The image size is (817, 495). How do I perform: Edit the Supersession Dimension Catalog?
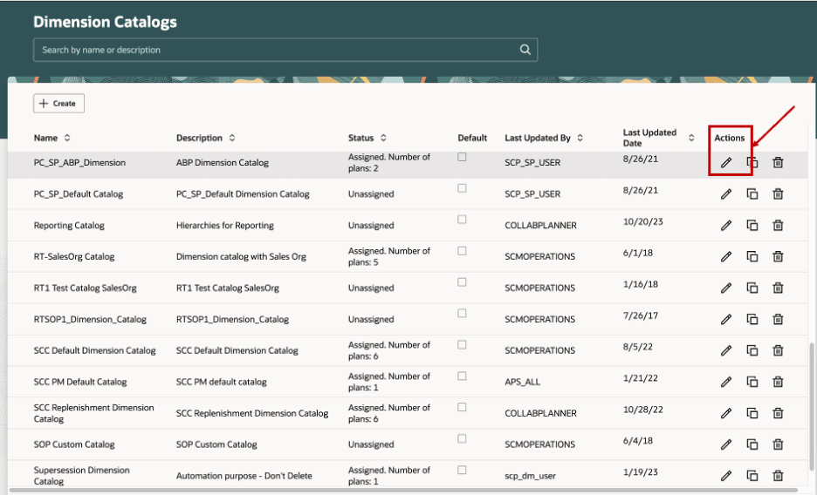click(x=726, y=475)
